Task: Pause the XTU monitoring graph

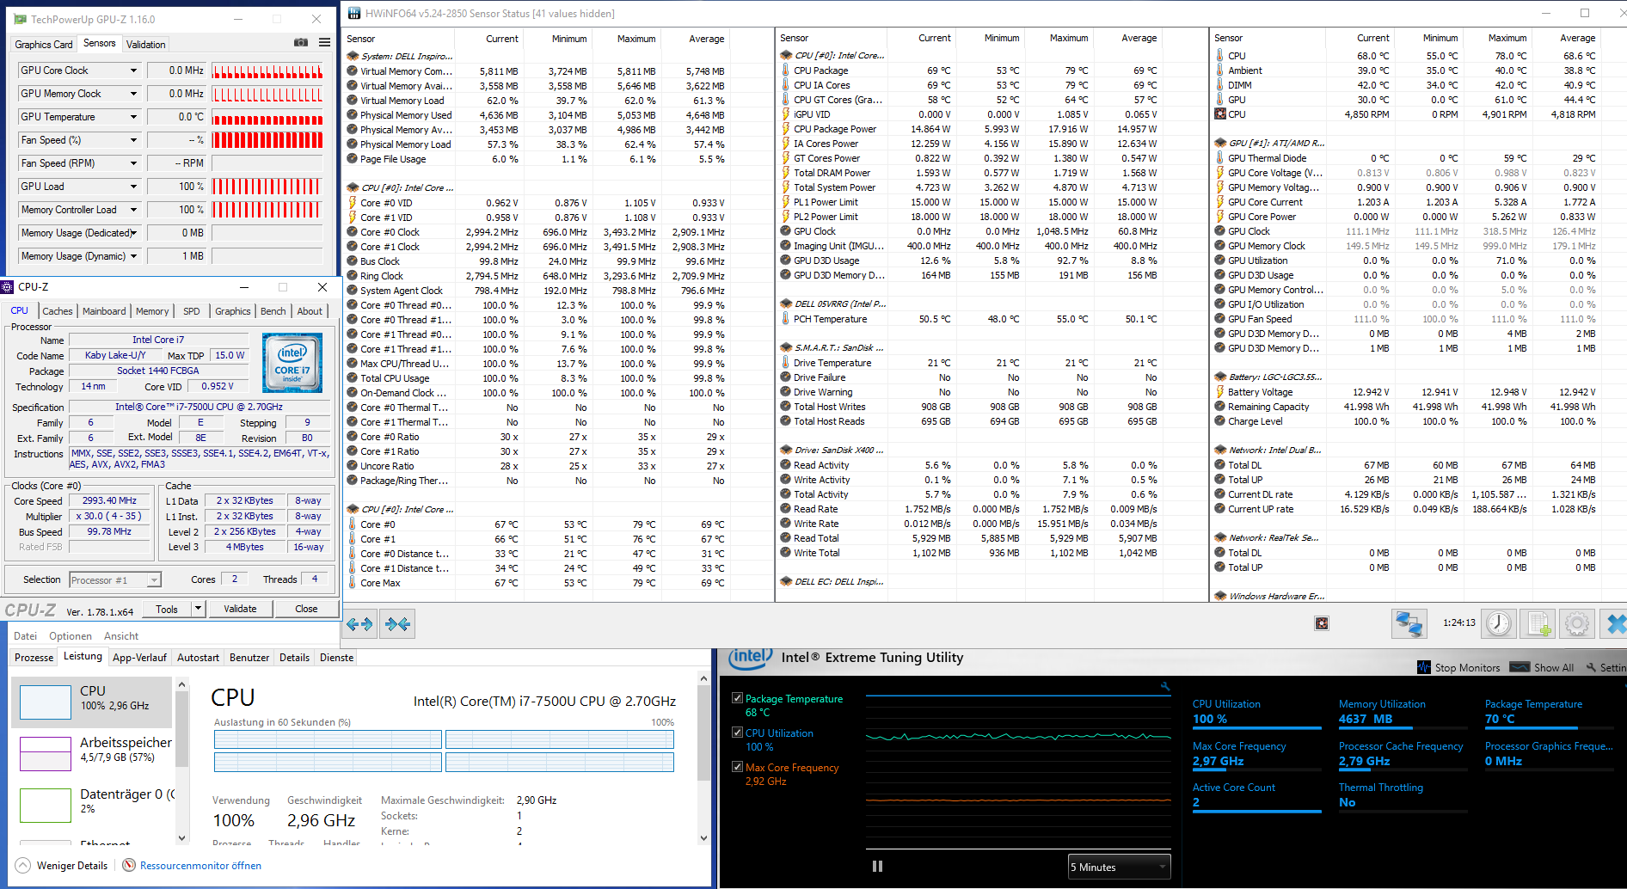Action: tap(877, 867)
